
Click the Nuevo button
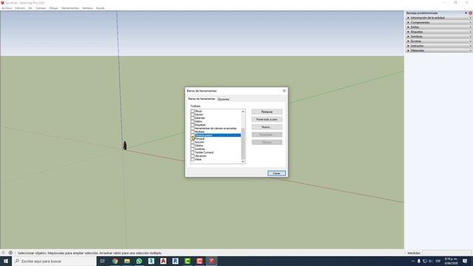[x=267, y=127]
